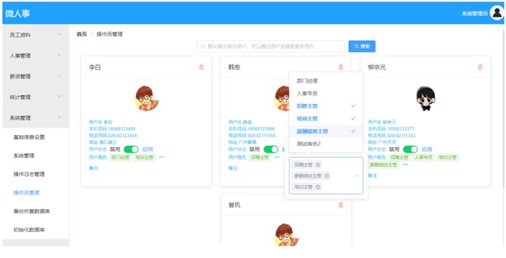Remove 柳宗元 using the trash icon
This screenshot has width=506, height=258.
[x=480, y=67]
